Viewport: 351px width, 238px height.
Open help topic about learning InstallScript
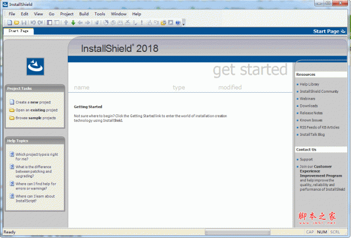[35, 198]
